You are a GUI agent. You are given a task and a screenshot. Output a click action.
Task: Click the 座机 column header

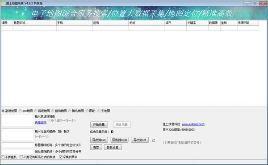[110, 23]
